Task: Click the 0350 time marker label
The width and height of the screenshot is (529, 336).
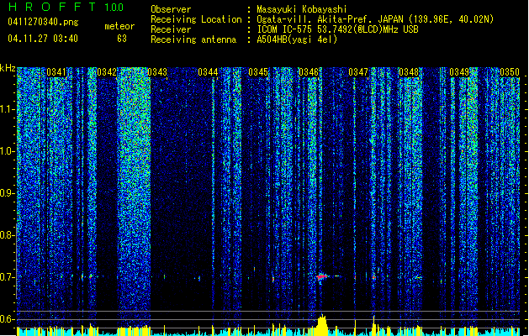Action: pyautogui.click(x=510, y=72)
